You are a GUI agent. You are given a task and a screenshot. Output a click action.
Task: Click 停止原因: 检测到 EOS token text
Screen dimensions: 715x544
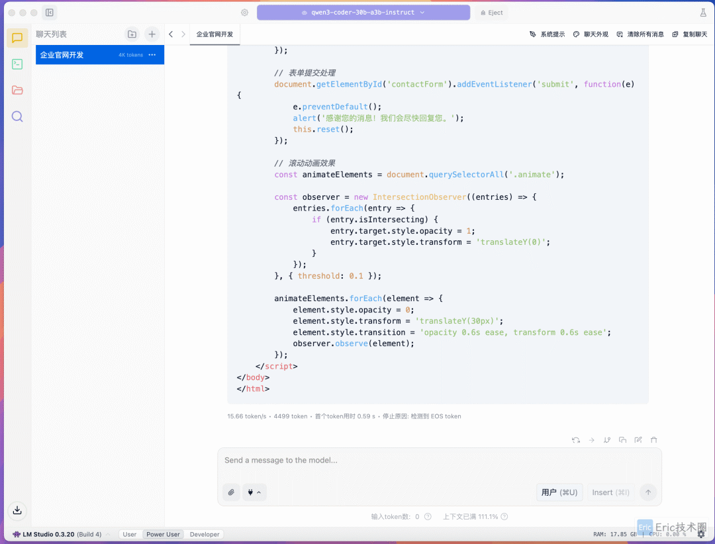coord(422,416)
